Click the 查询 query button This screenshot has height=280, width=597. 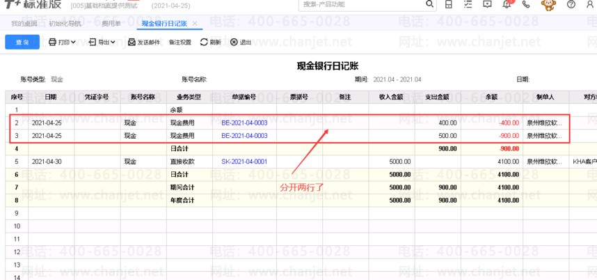(22, 42)
